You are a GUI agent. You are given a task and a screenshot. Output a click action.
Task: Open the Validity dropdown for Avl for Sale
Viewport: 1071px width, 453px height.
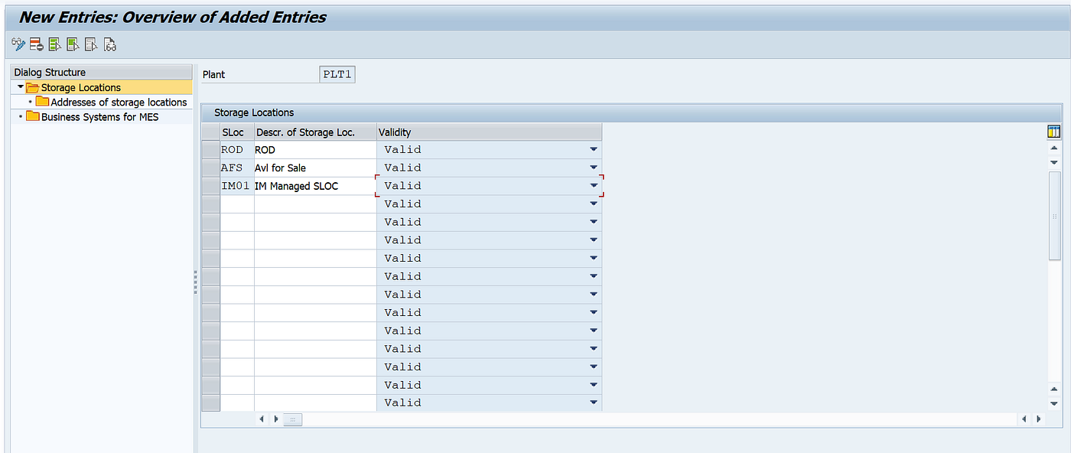[x=594, y=168]
